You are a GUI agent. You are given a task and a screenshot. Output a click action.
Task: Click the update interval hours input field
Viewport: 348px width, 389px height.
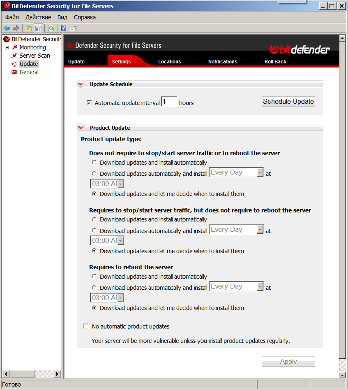169,101
